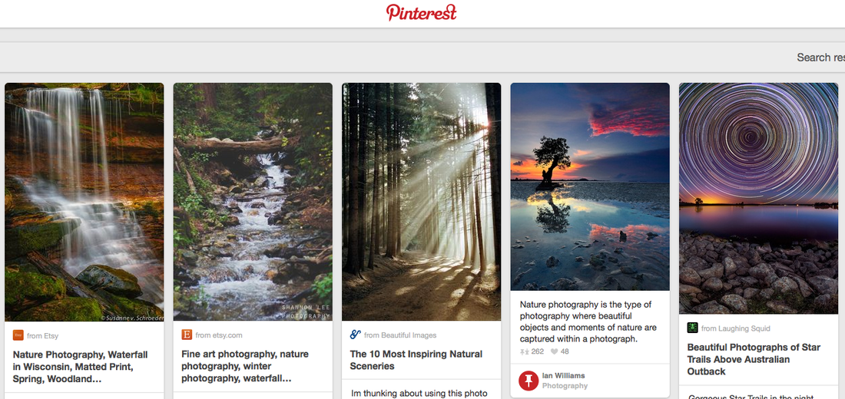845x399 pixels.
Task: Click the Laughing Squid source icon
Action: click(x=692, y=328)
